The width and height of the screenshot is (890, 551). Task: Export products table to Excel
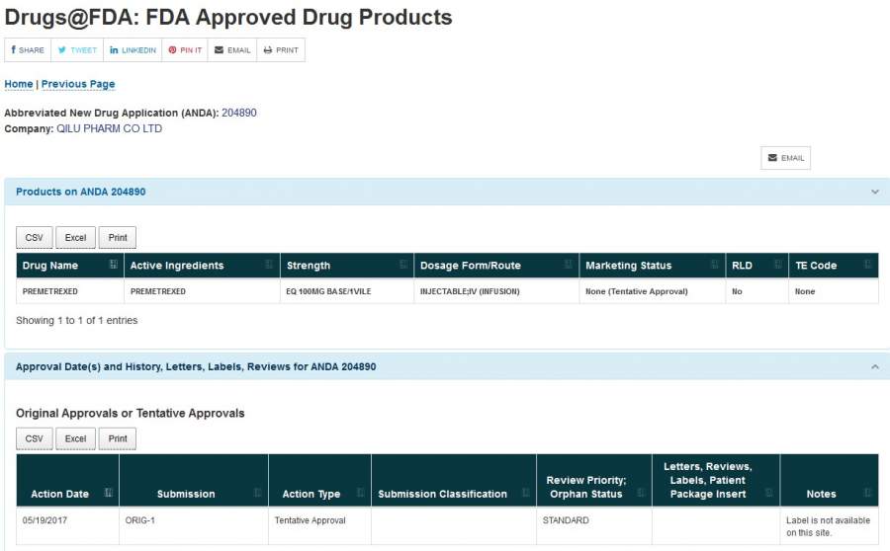tap(75, 238)
